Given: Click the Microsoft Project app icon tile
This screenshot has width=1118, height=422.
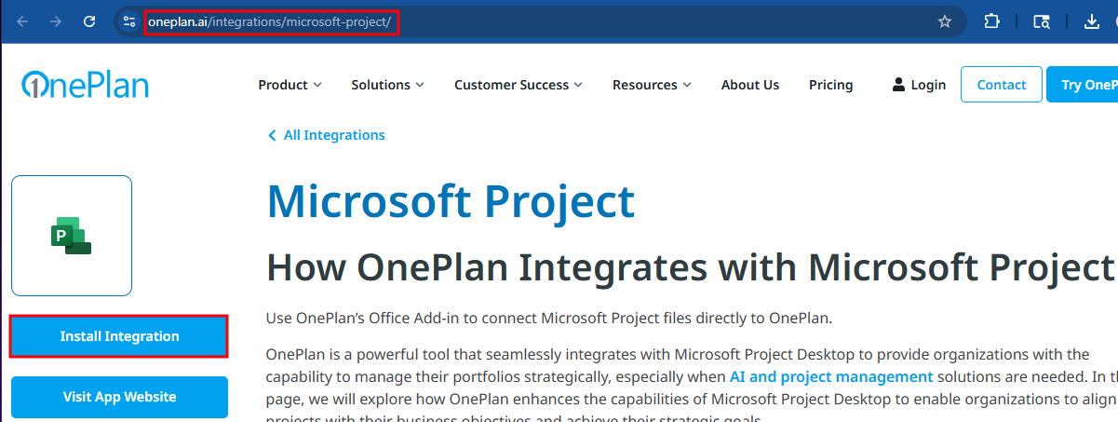Looking at the screenshot, I should coord(72,236).
